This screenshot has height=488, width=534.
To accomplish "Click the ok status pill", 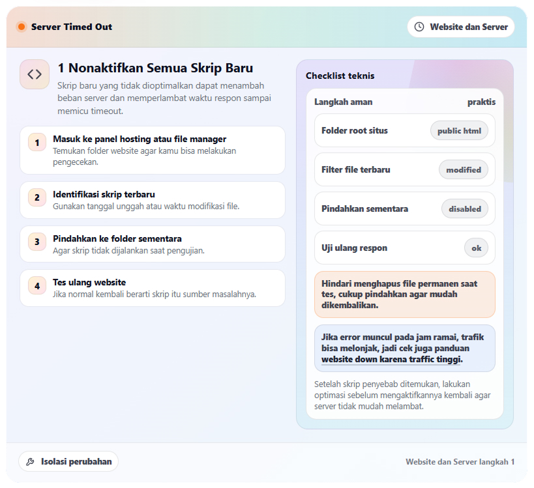I will click(x=476, y=248).
